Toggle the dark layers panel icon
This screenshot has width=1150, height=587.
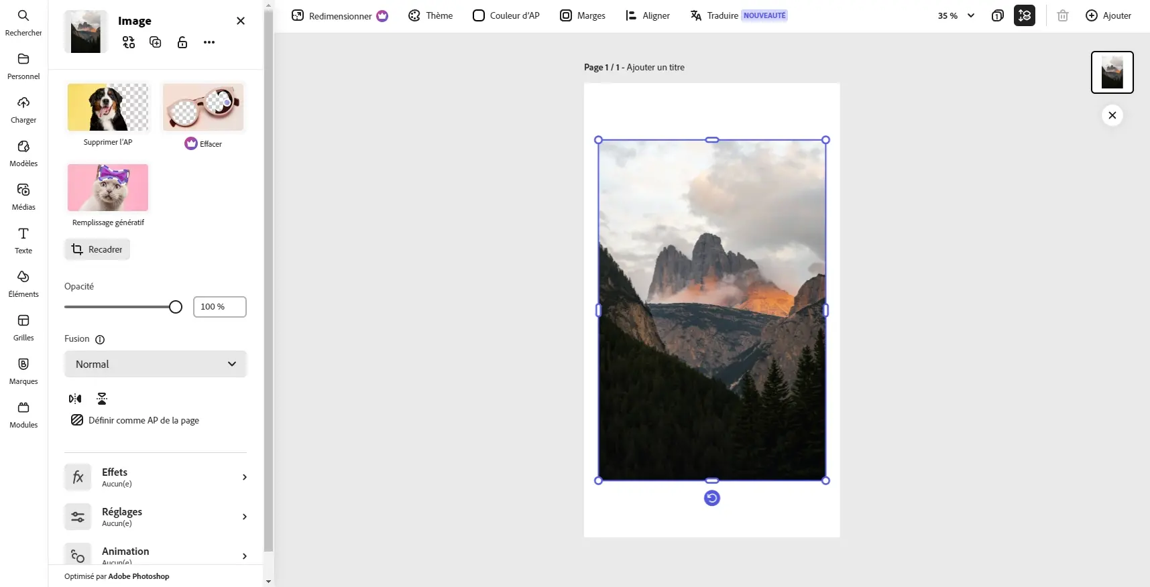(1025, 15)
